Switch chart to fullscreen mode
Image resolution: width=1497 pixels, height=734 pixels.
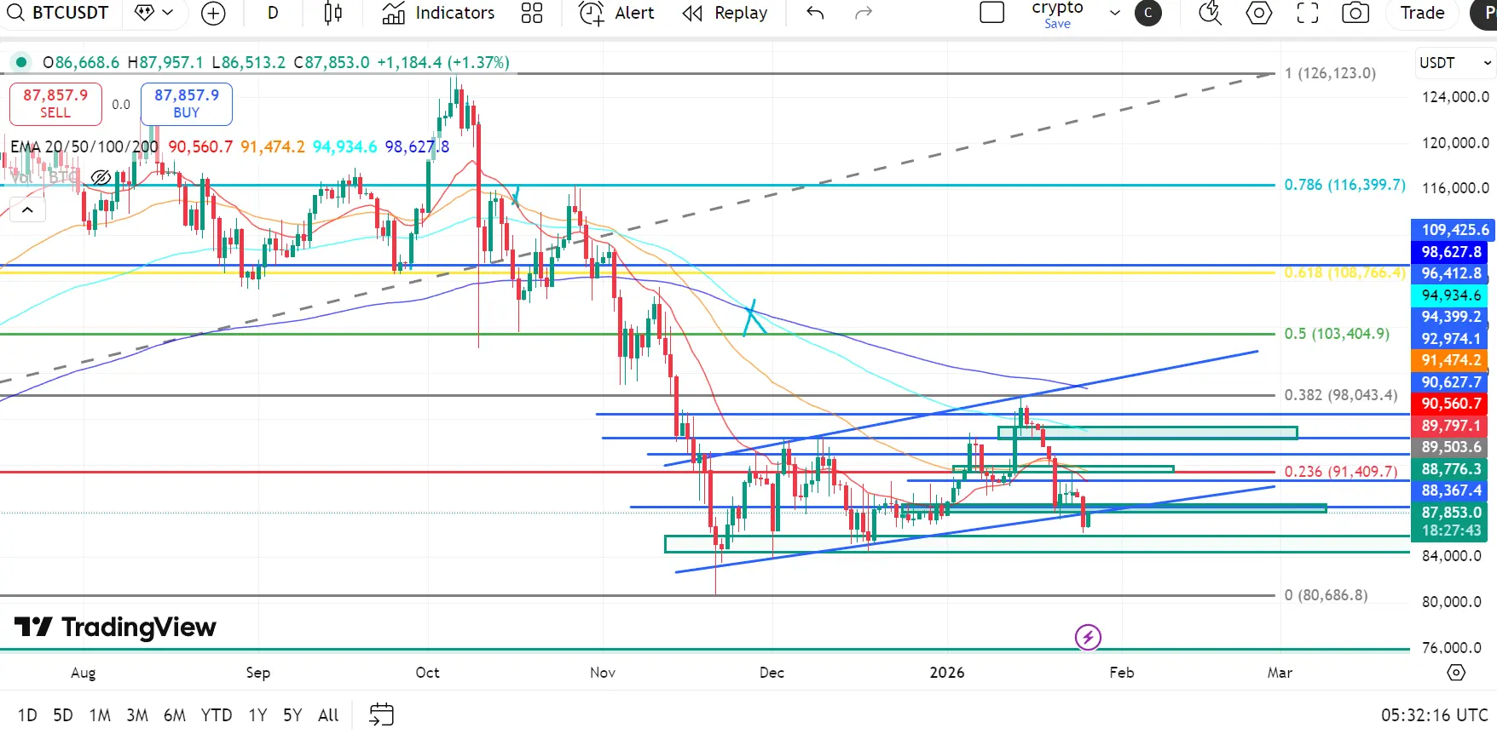coord(1307,13)
